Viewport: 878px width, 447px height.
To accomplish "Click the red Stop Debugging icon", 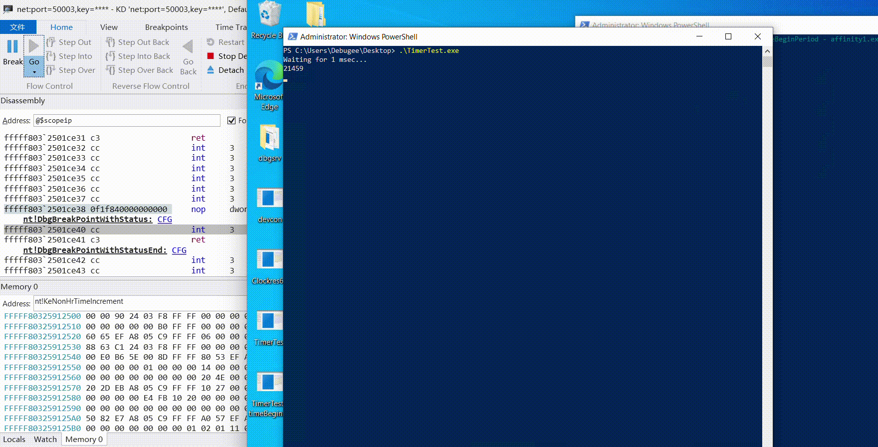I will pos(211,56).
